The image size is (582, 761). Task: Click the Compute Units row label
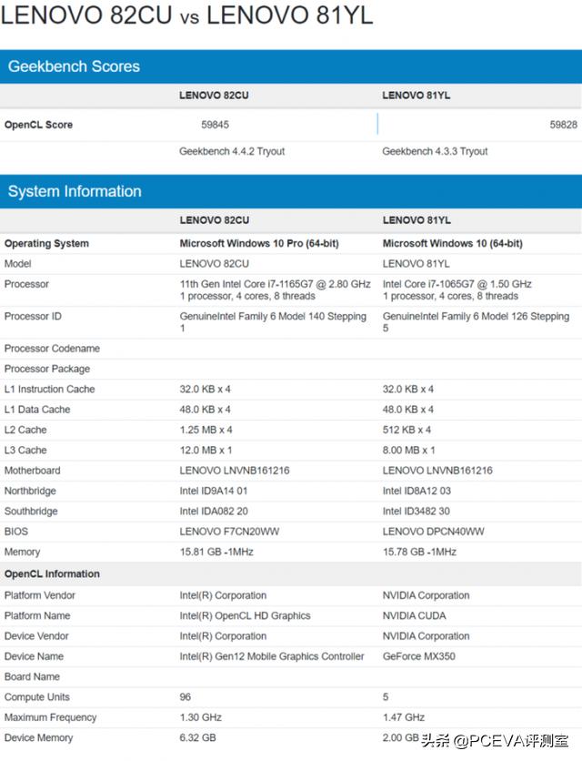37,697
